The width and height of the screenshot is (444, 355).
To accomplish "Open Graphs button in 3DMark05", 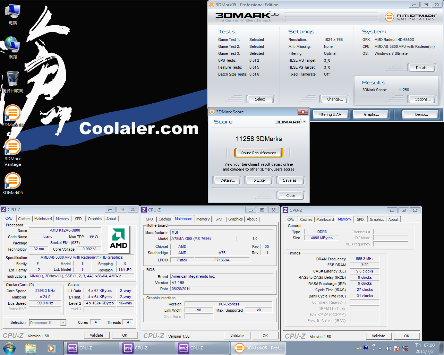I will (372, 114).
